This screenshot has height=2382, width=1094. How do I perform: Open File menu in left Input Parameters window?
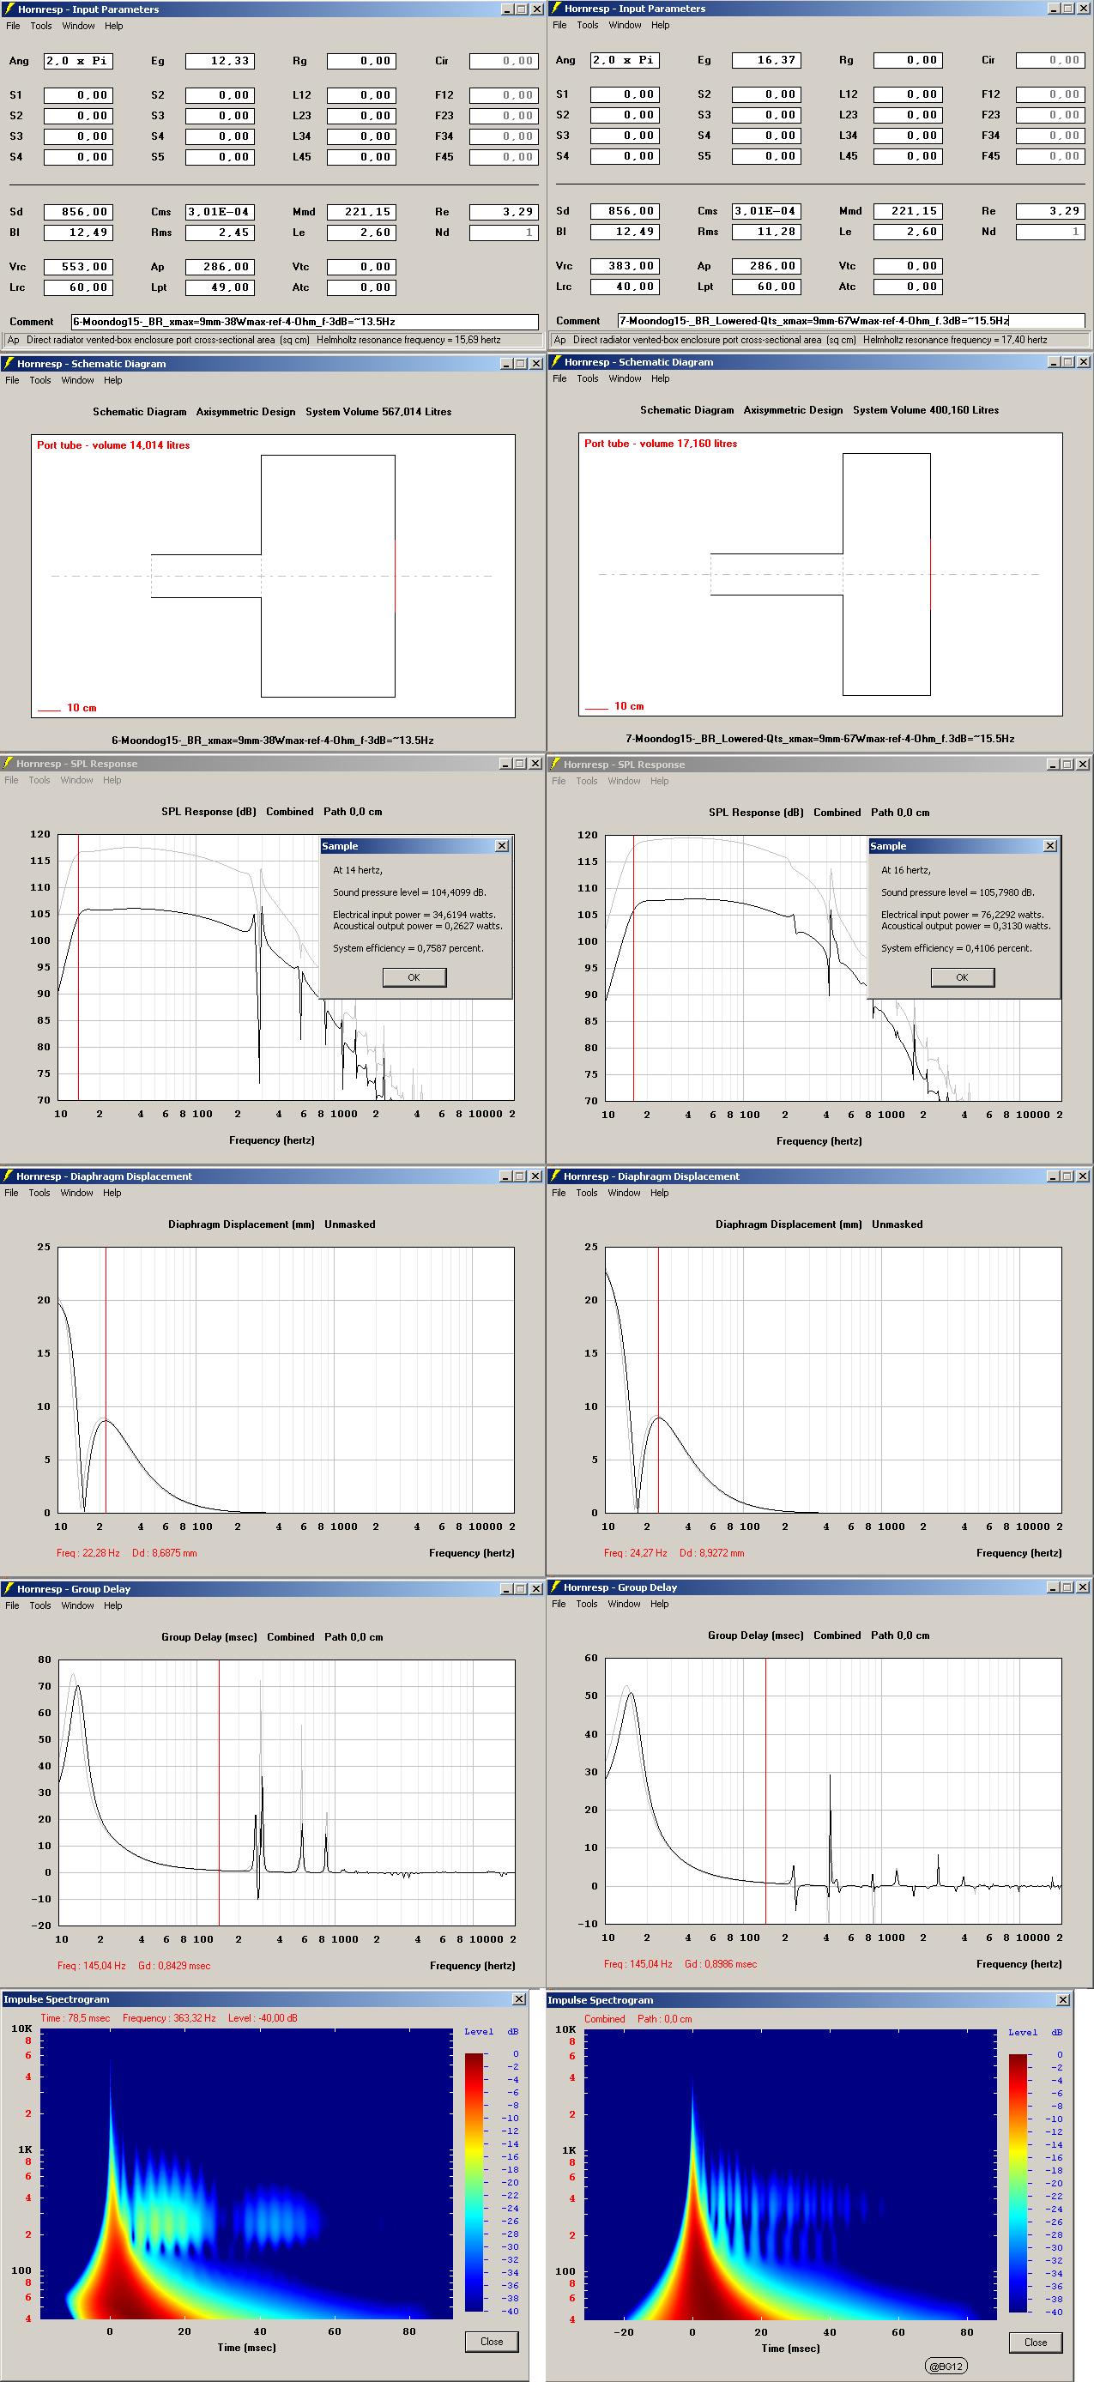13,26
